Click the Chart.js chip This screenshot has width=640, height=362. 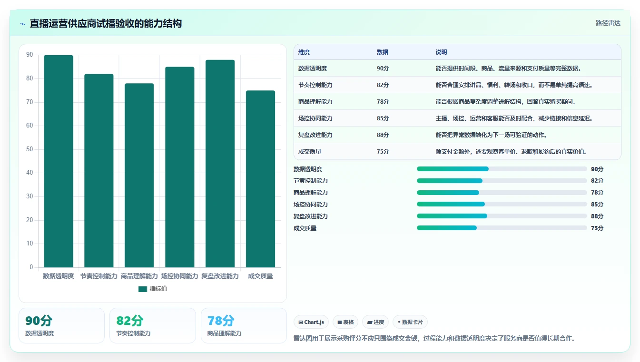311,322
